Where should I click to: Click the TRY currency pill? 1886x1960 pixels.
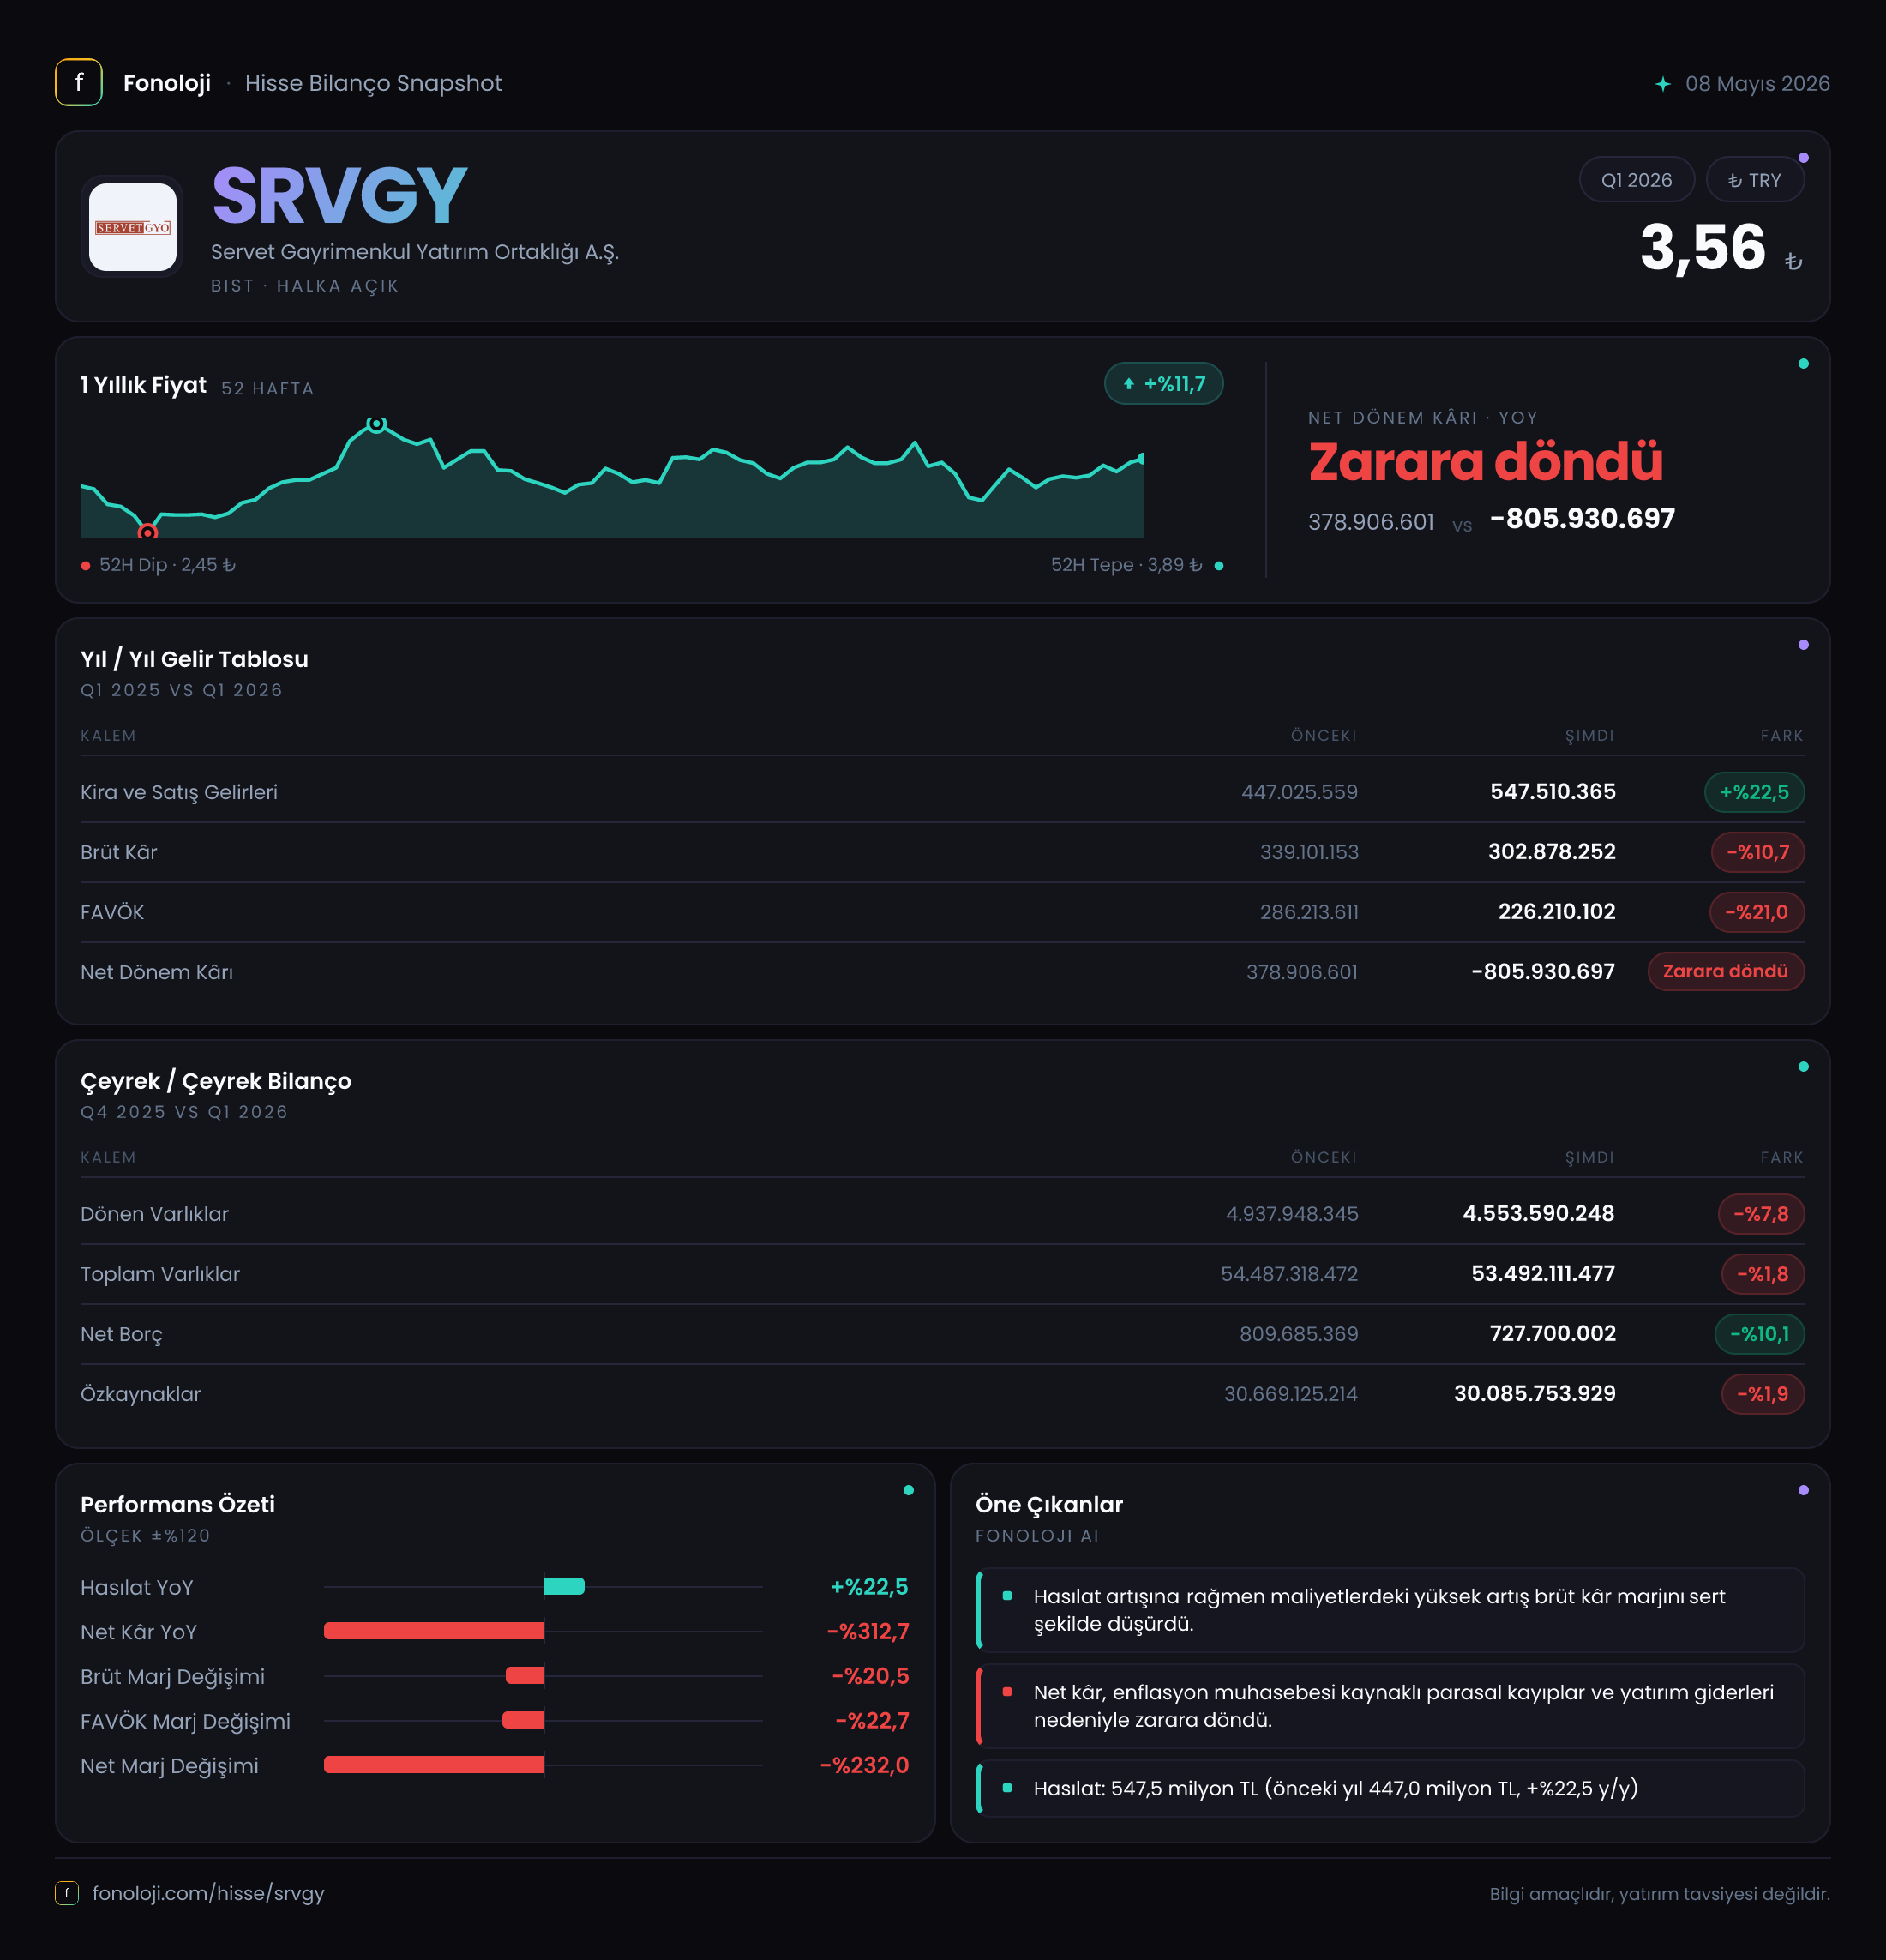[x=1754, y=180]
